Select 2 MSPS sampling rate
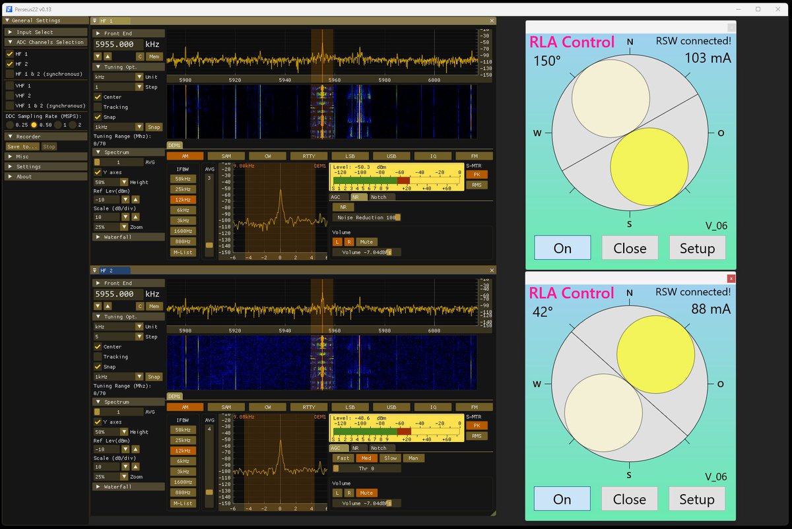The height and width of the screenshot is (529, 792). click(x=73, y=125)
